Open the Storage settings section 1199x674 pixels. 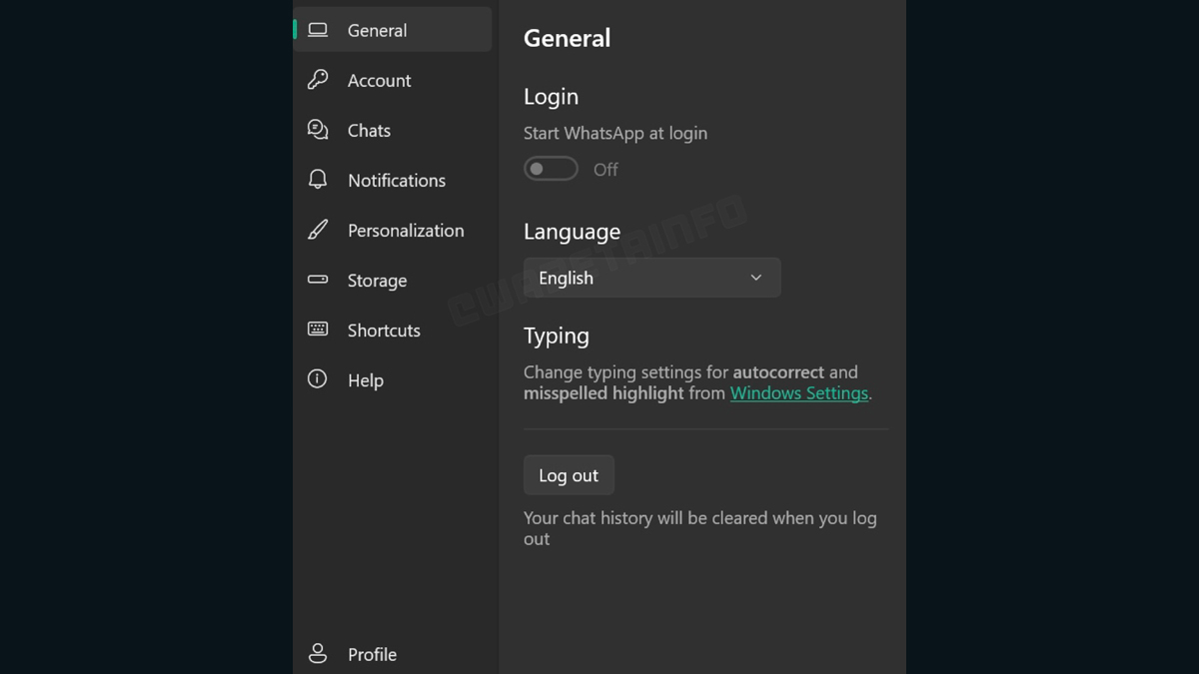tap(377, 281)
